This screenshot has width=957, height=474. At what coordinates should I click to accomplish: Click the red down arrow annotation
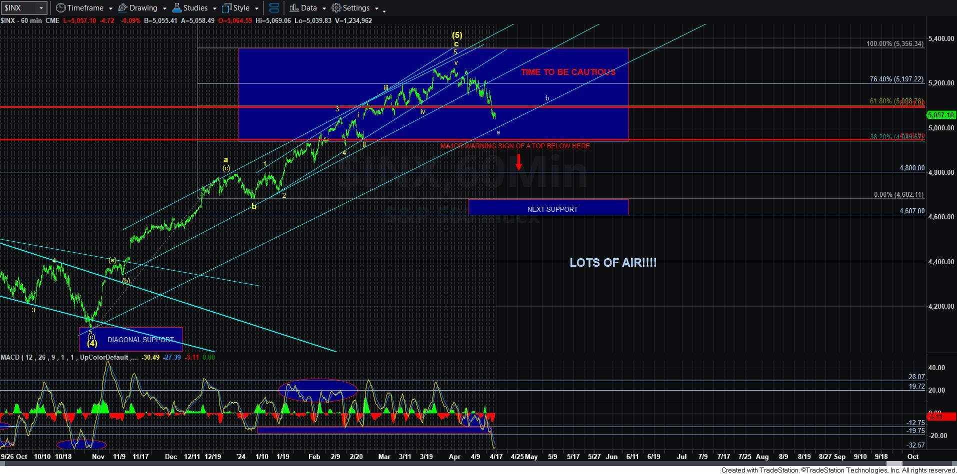519,162
